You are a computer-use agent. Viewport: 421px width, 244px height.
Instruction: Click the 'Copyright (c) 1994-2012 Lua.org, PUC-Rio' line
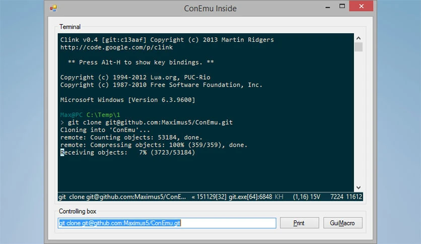(x=135, y=78)
